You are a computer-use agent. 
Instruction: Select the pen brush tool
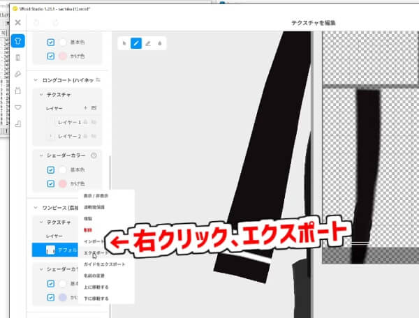coord(136,43)
